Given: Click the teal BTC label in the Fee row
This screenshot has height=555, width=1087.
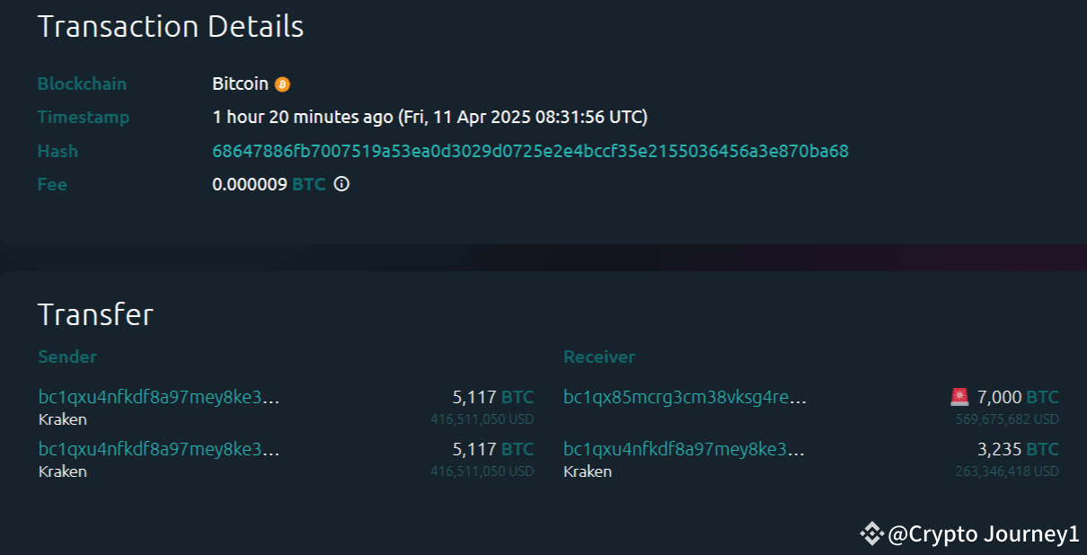Looking at the screenshot, I should (x=309, y=184).
